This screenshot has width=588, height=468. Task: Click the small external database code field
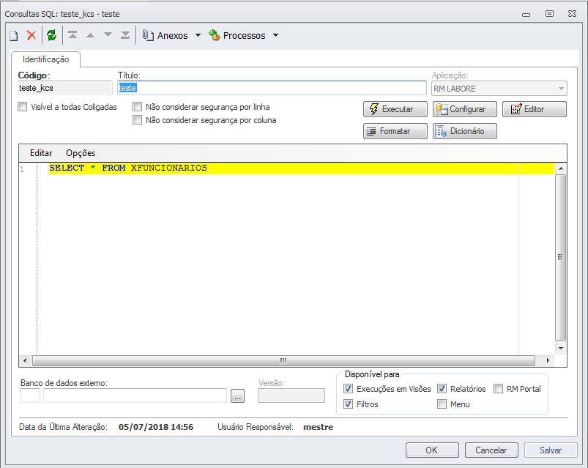click(30, 395)
